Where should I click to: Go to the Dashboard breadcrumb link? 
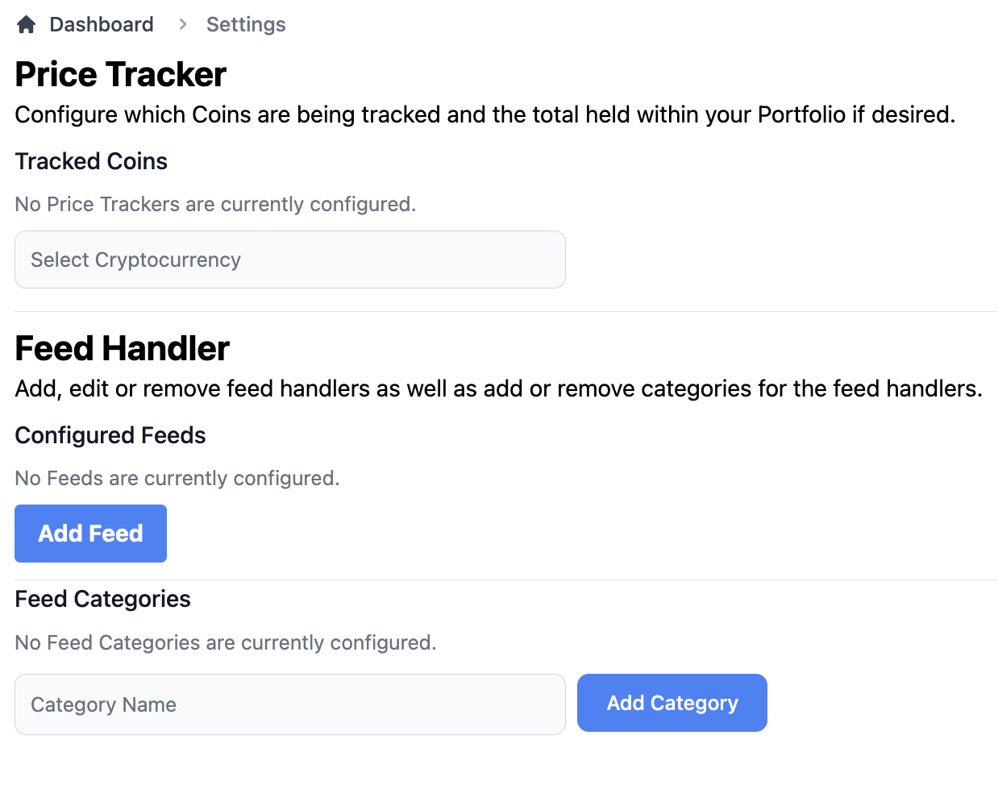click(101, 25)
